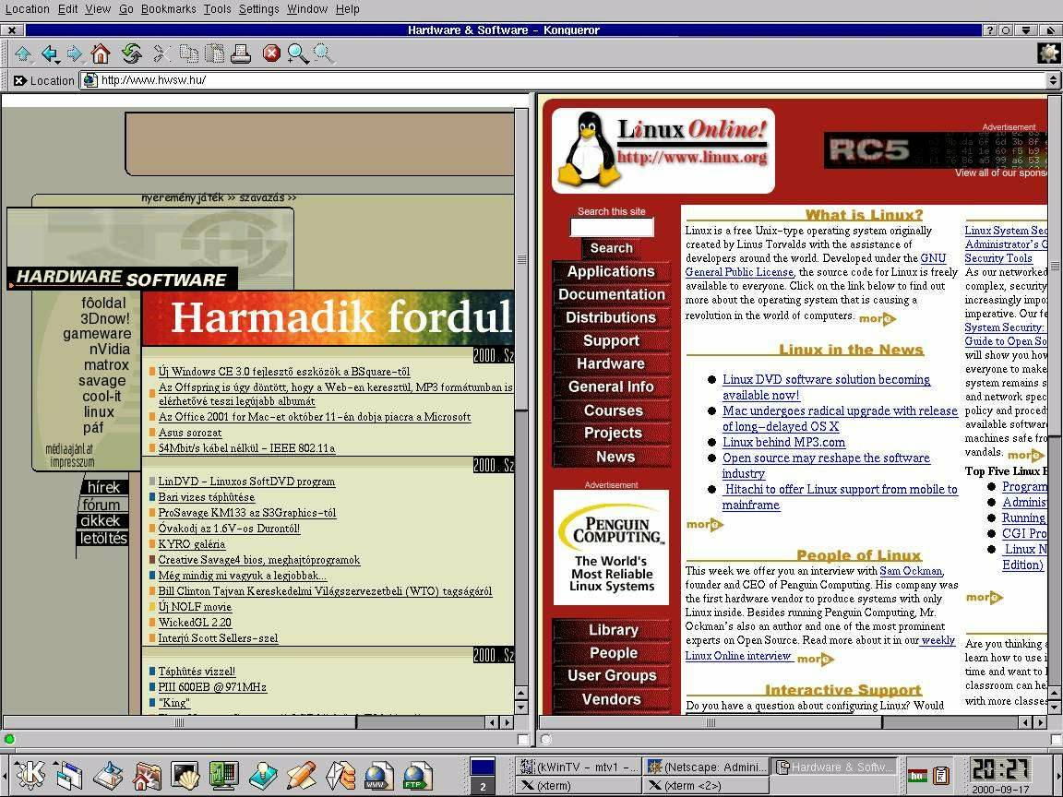Open the Home page via house icon
This screenshot has width=1063, height=797.
(x=101, y=54)
